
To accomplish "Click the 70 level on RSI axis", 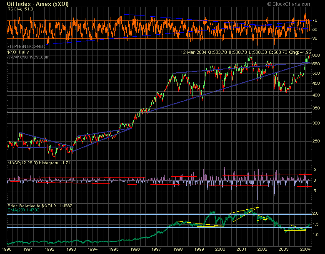I will (315, 20).
